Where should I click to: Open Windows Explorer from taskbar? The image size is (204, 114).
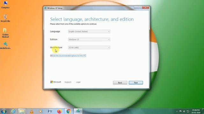coord(22,111)
